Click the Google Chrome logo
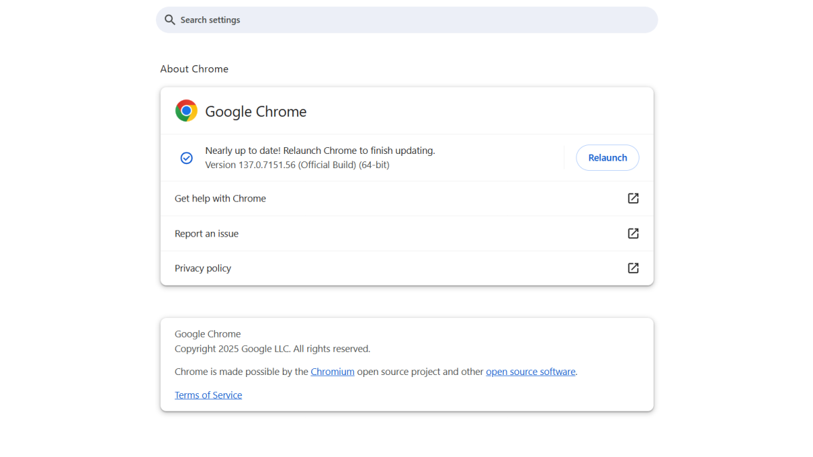The width and height of the screenshot is (813, 457). pos(186,111)
